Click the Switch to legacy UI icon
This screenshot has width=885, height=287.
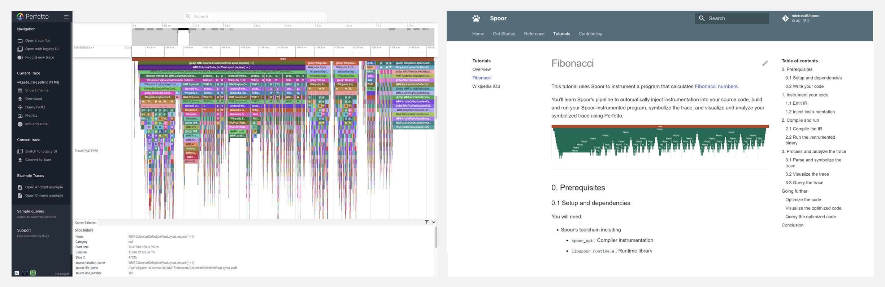click(20, 151)
